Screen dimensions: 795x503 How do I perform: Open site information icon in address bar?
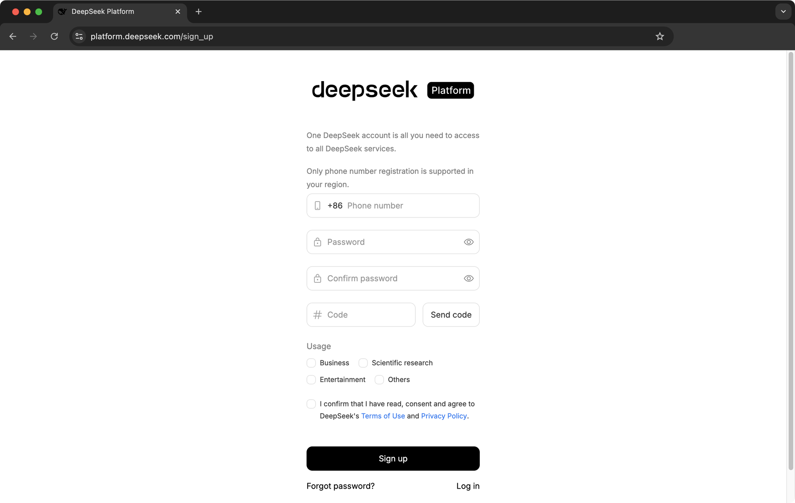coord(79,37)
